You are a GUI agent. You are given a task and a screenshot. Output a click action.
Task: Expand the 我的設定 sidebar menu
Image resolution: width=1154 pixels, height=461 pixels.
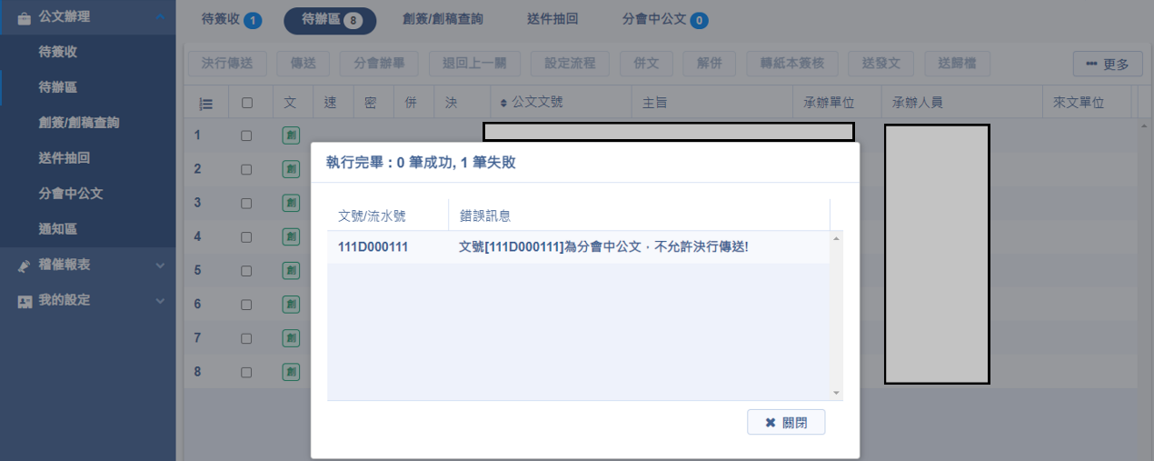160,301
